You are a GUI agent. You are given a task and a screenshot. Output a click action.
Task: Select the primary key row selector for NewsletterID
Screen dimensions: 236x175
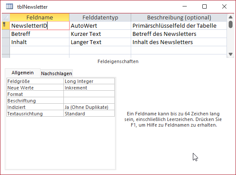pos(6,25)
